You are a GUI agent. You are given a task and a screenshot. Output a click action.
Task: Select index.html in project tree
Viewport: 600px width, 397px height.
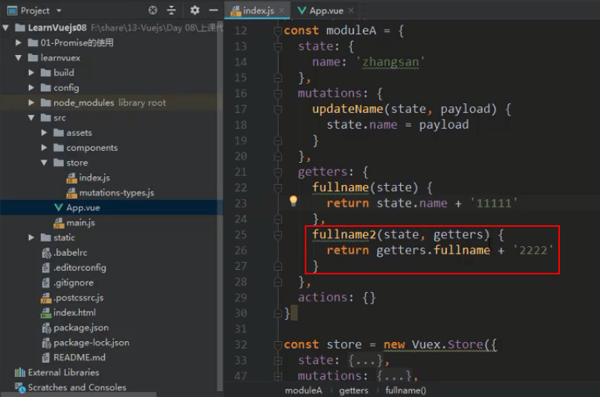tap(68, 312)
